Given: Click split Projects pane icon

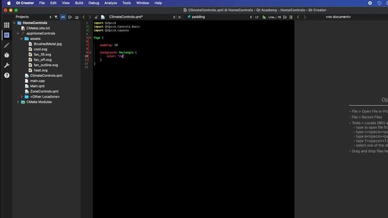Looking at the screenshot, I should coord(70,17).
